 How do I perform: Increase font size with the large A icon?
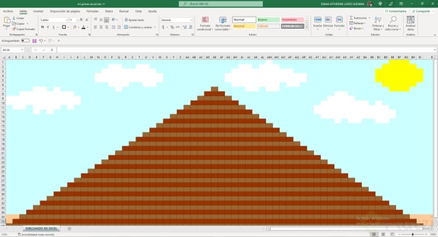tap(82, 20)
